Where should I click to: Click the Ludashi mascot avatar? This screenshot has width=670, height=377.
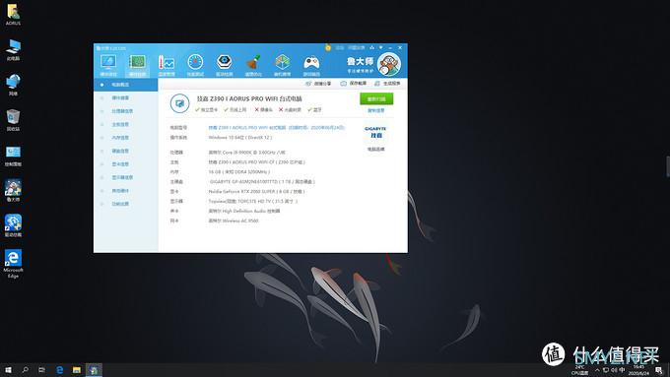click(389, 64)
